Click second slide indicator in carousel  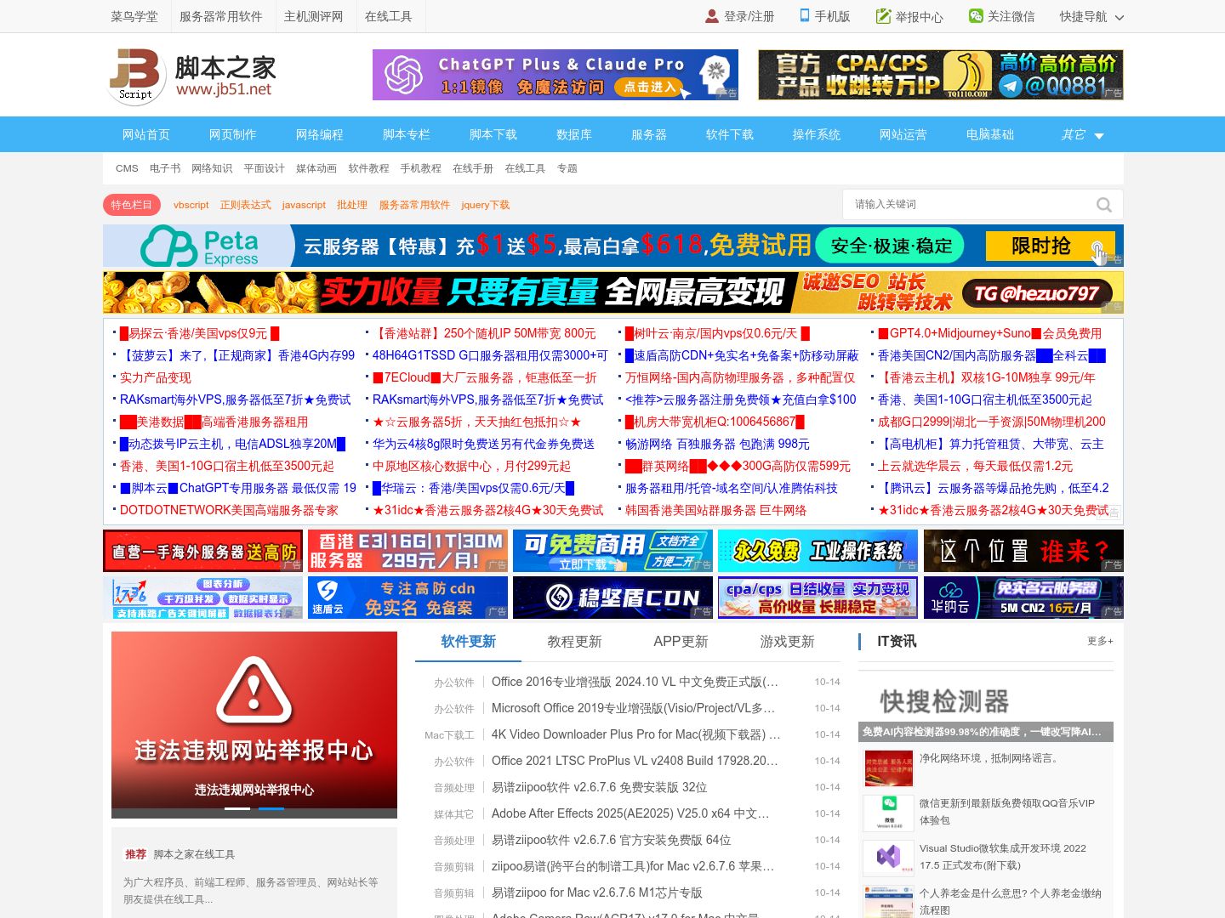tap(271, 808)
